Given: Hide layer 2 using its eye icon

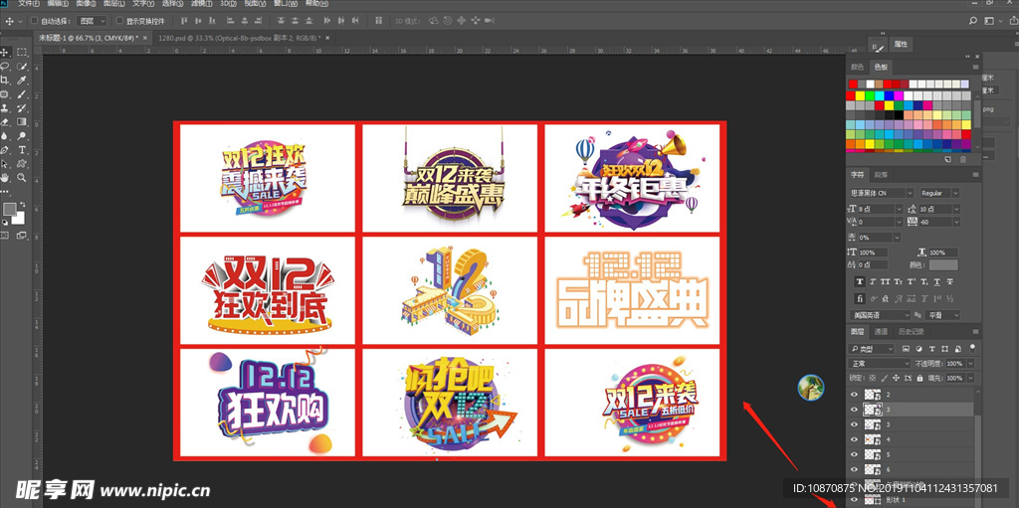Looking at the screenshot, I should tap(854, 395).
